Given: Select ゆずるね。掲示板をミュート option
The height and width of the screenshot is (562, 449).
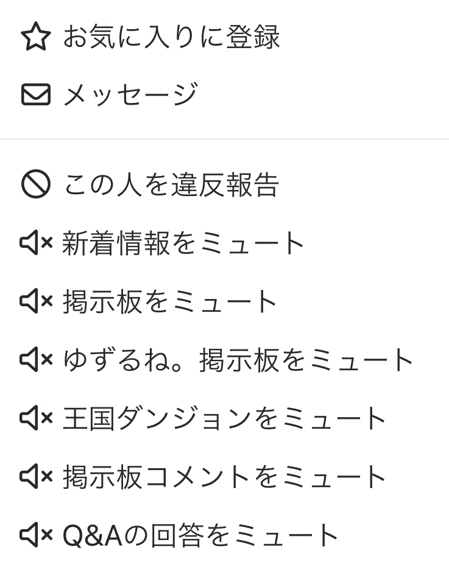Looking at the screenshot, I should tap(238, 360).
